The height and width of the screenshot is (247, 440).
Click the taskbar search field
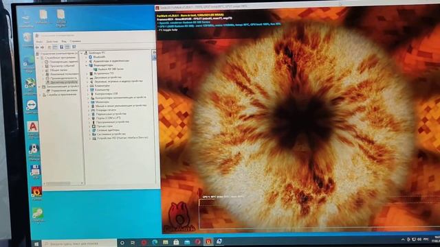coord(80,244)
